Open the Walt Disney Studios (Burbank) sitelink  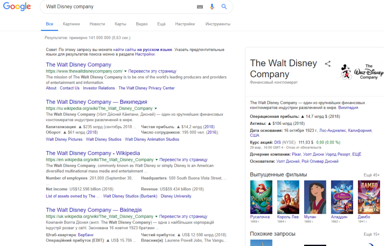[x=130, y=196]
